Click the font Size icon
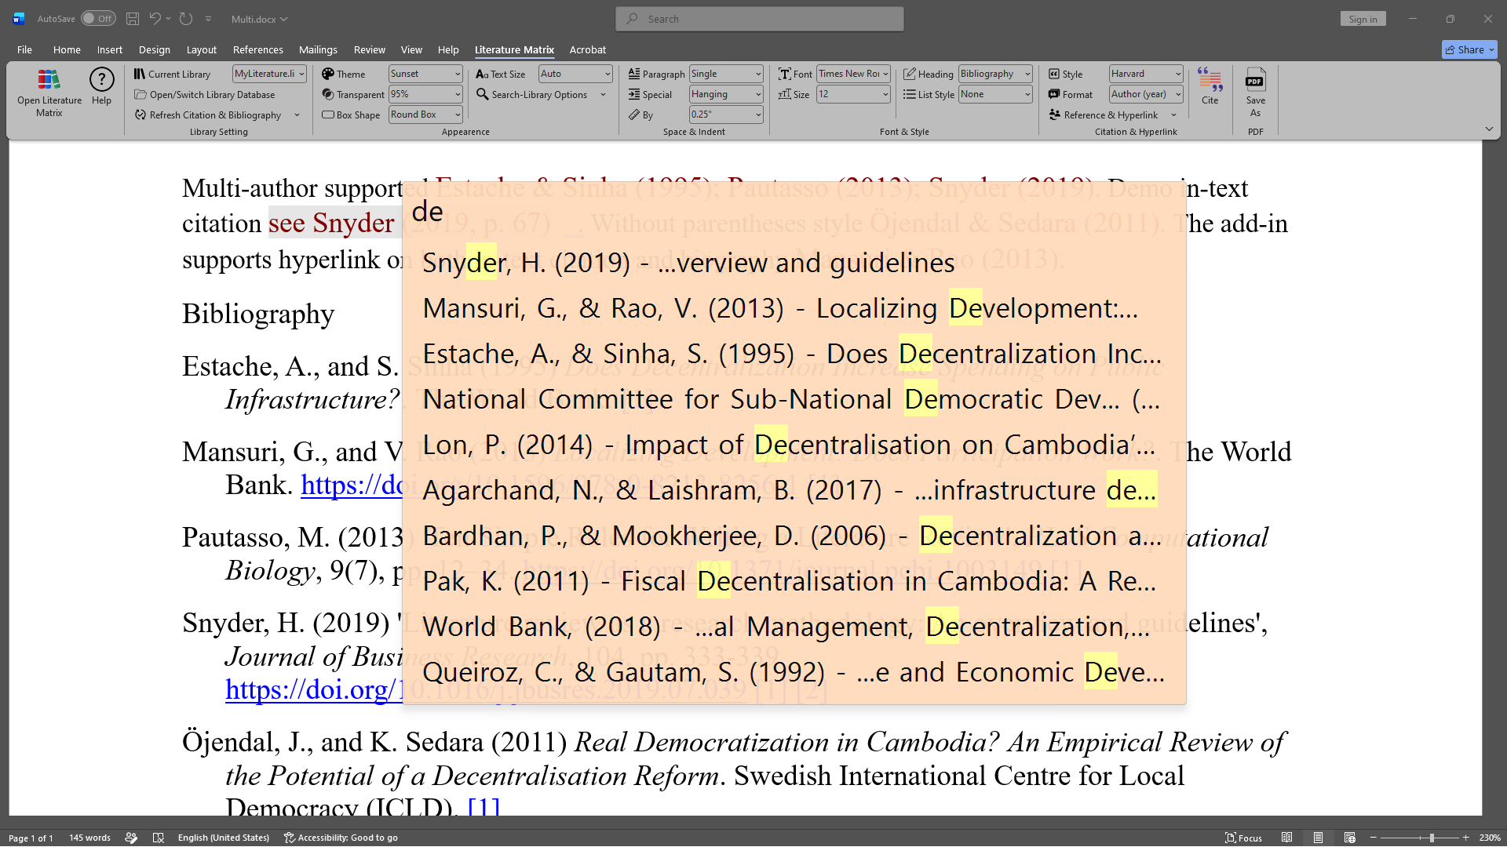The image size is (1507, 847). 785,94
